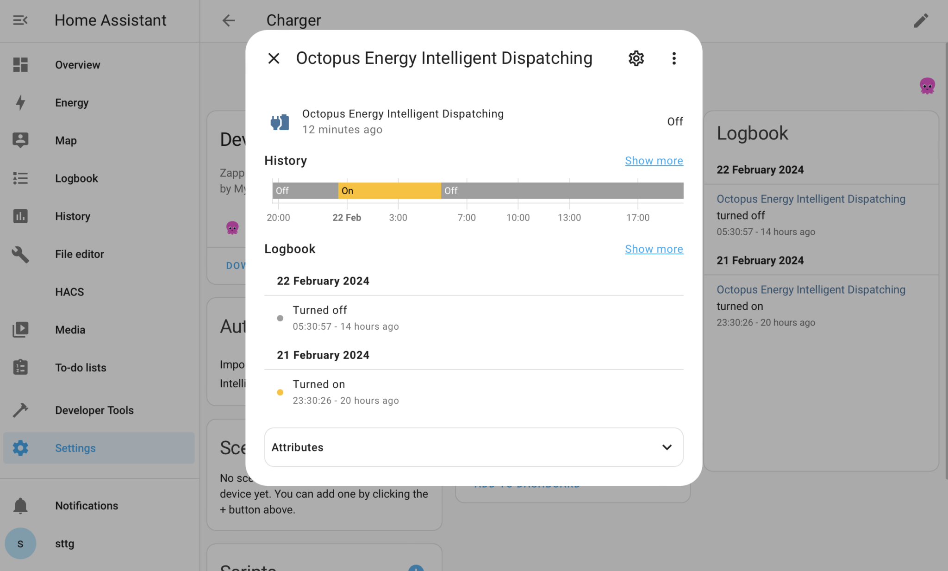Open the three-dot overflow menu in the dialog

click(674, 58)
